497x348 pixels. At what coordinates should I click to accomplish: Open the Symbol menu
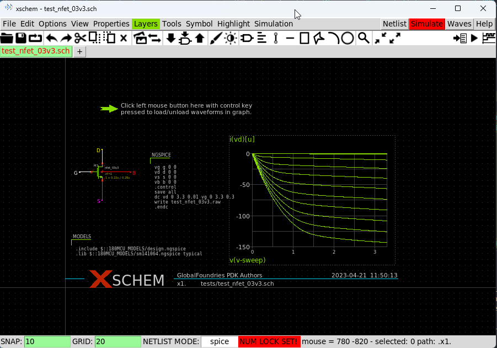pos(199,24)
